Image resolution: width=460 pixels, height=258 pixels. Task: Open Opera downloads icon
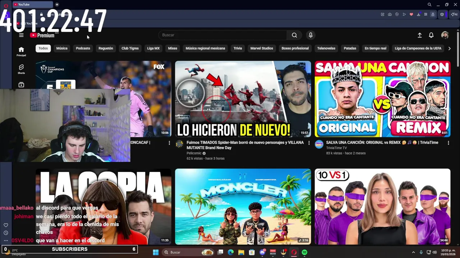click(x=418, y=14)
